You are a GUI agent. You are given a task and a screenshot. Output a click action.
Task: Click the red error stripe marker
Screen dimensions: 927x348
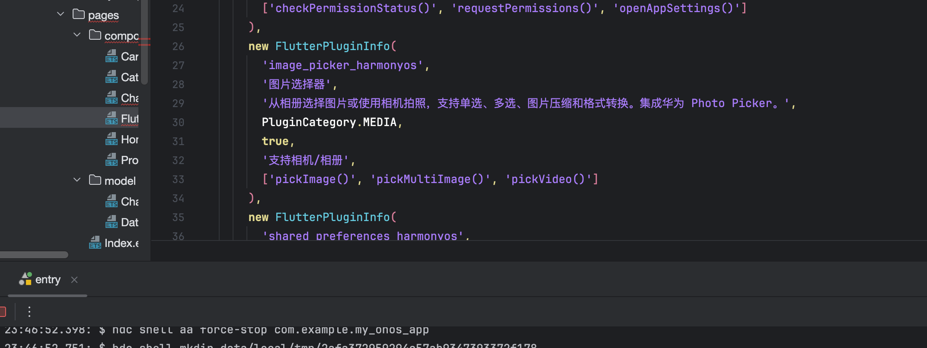[x=144, y=41]
